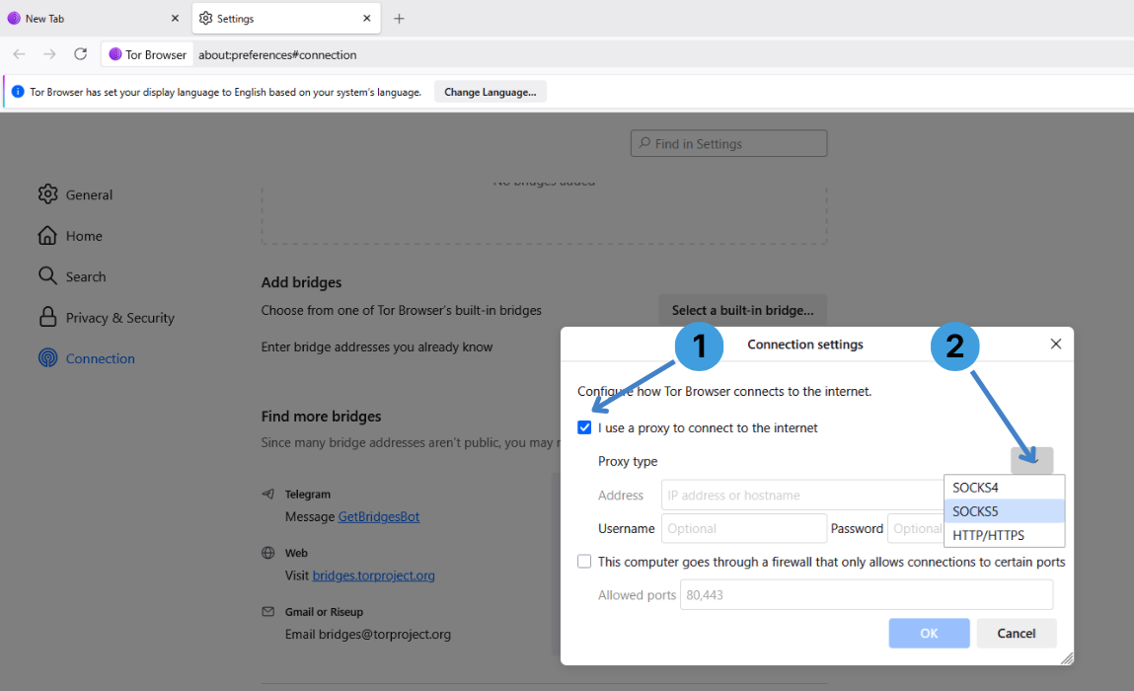Viewport: 1134px width, 691px height.
Task: Enable the firewall allowed ports checkbox
Action: click(584, 562)
